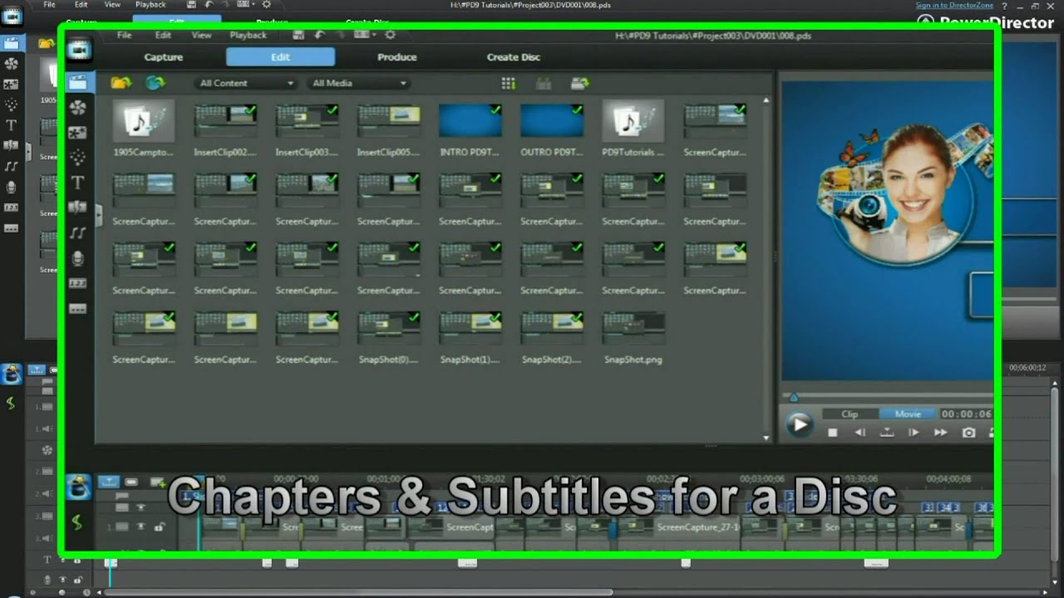The width and height of the screenshot is (1064, 598).
Task: Click DirectorZone download globe icon in magnified library
Action: tap(155, 83)
